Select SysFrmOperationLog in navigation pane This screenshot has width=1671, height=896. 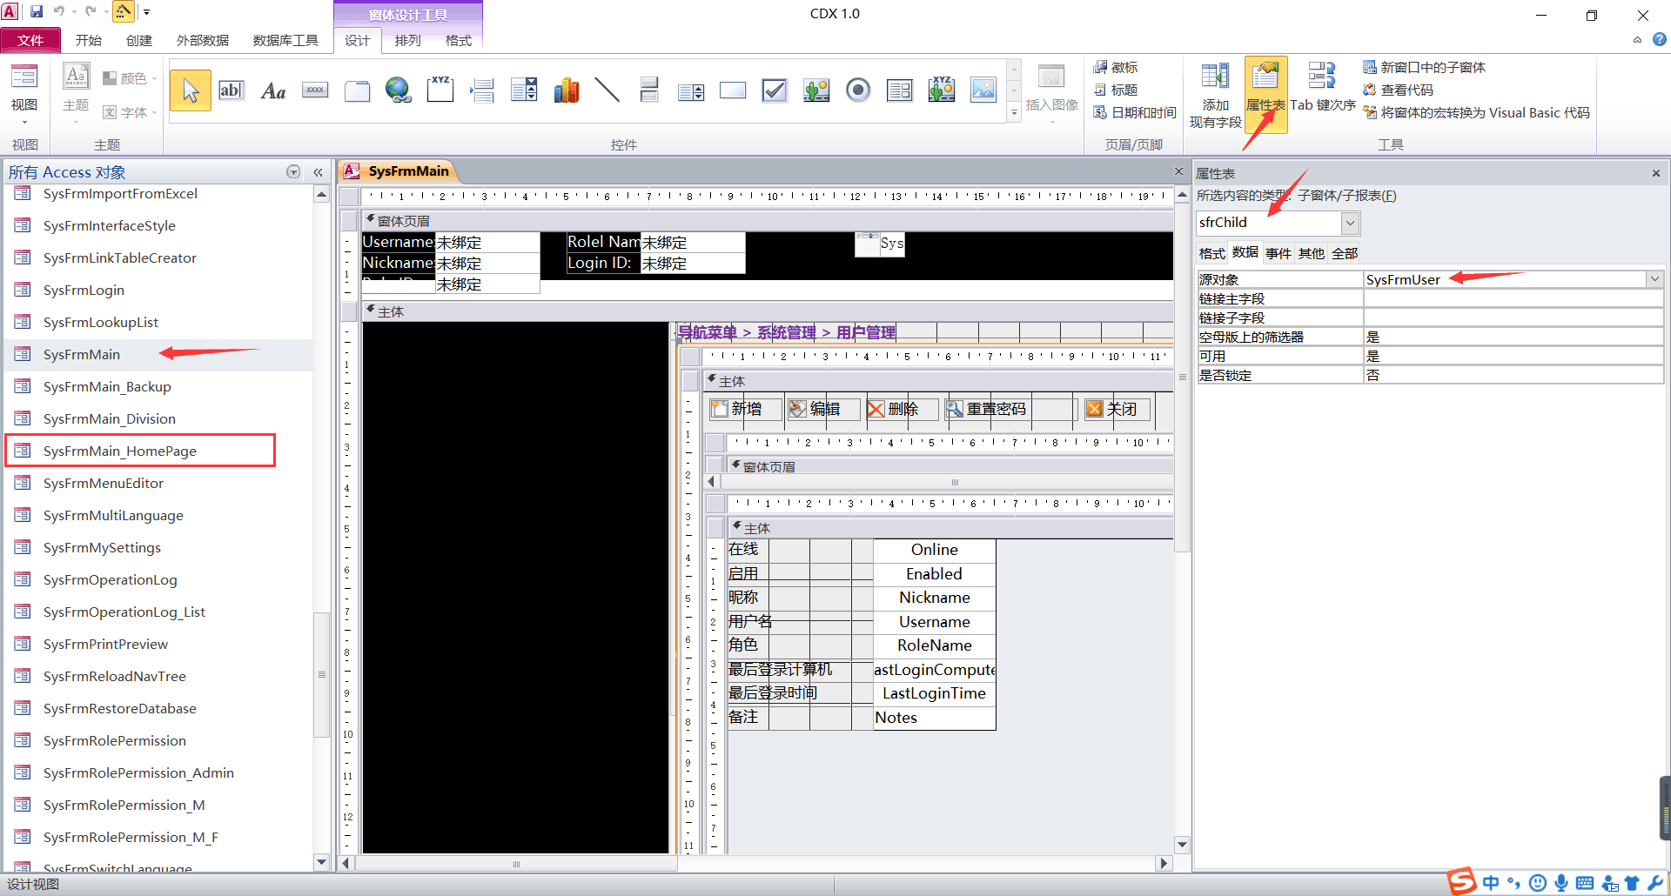[x=111, y=579]
